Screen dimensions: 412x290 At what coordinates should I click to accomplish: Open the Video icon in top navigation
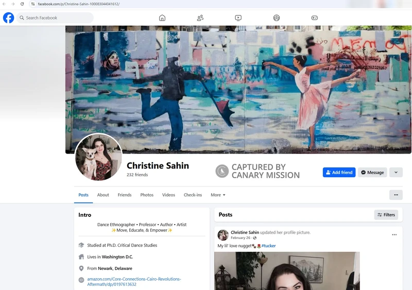point(238,18)
